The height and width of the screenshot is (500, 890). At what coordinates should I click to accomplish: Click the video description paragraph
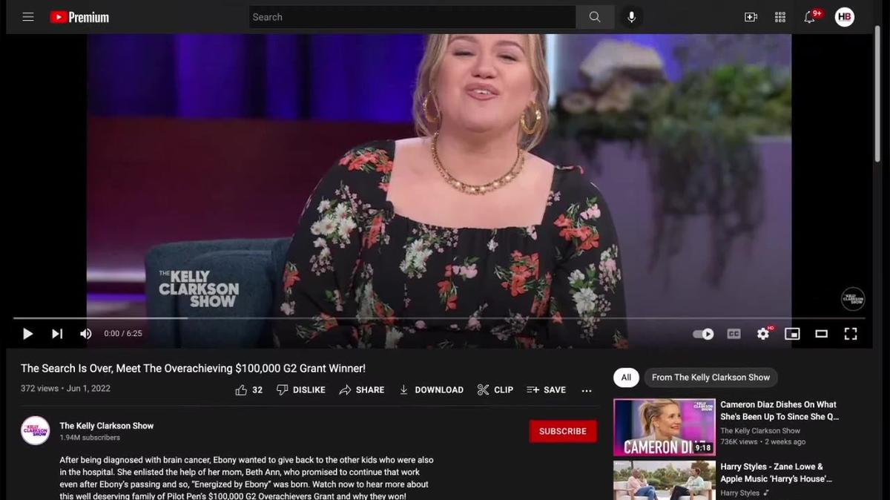click(247, 478)
